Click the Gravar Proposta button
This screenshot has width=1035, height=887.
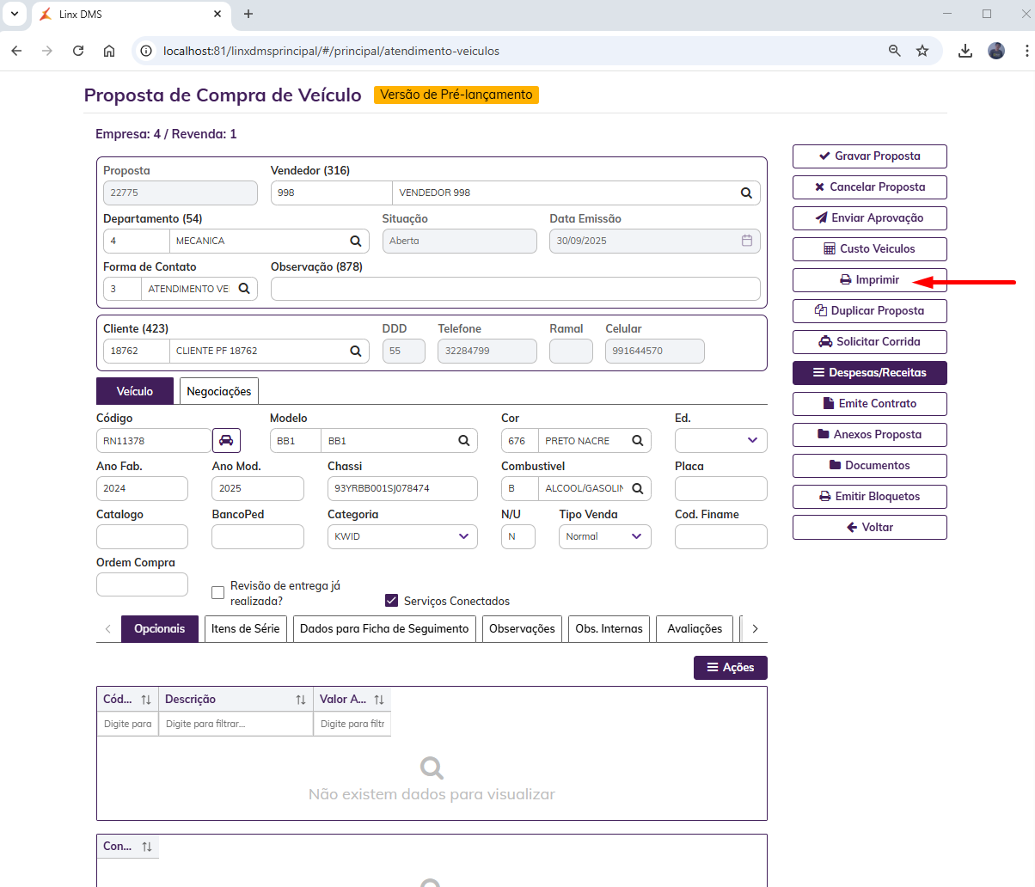(869, 156)
